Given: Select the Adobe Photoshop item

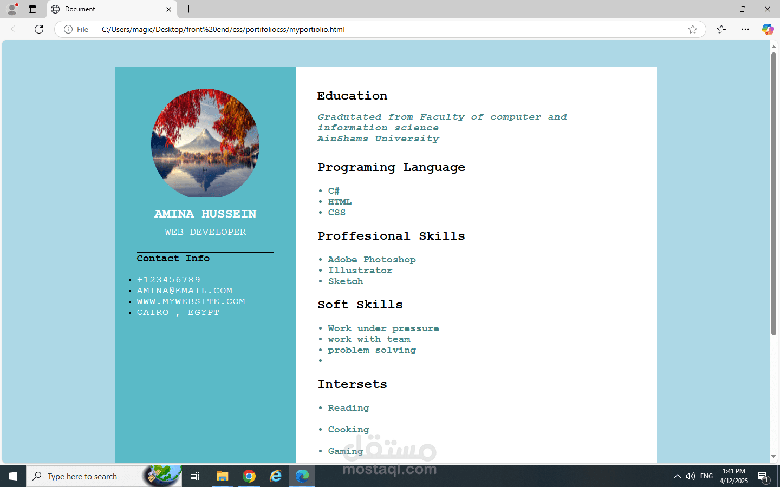Looking at the screenshot, I should click(x=372, y=260).
